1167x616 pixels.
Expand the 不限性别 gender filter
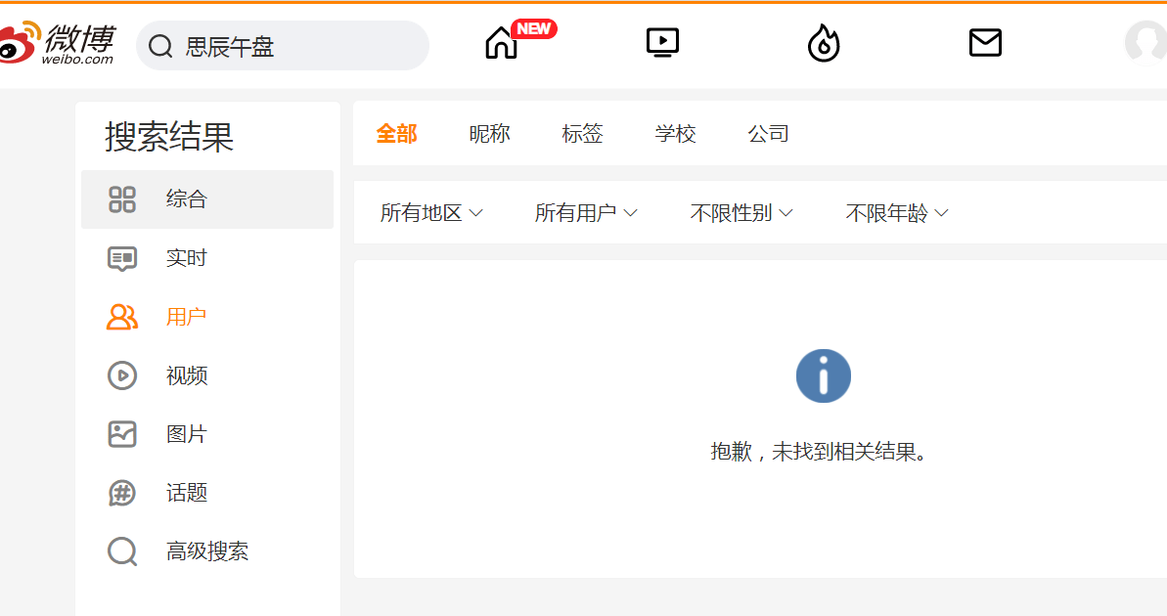click(x=741, y=212)
